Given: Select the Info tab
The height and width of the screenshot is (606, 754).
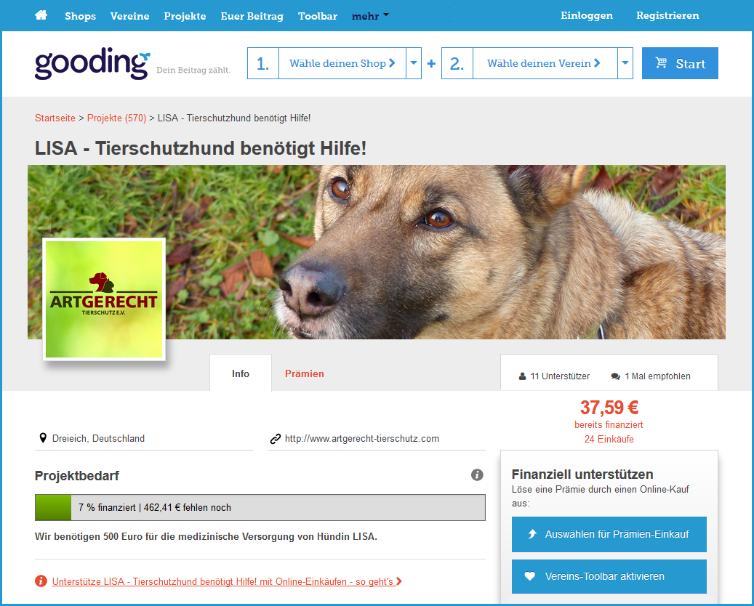Looking at the screenshot, I should pyautogui.click(x=241, y=373).
